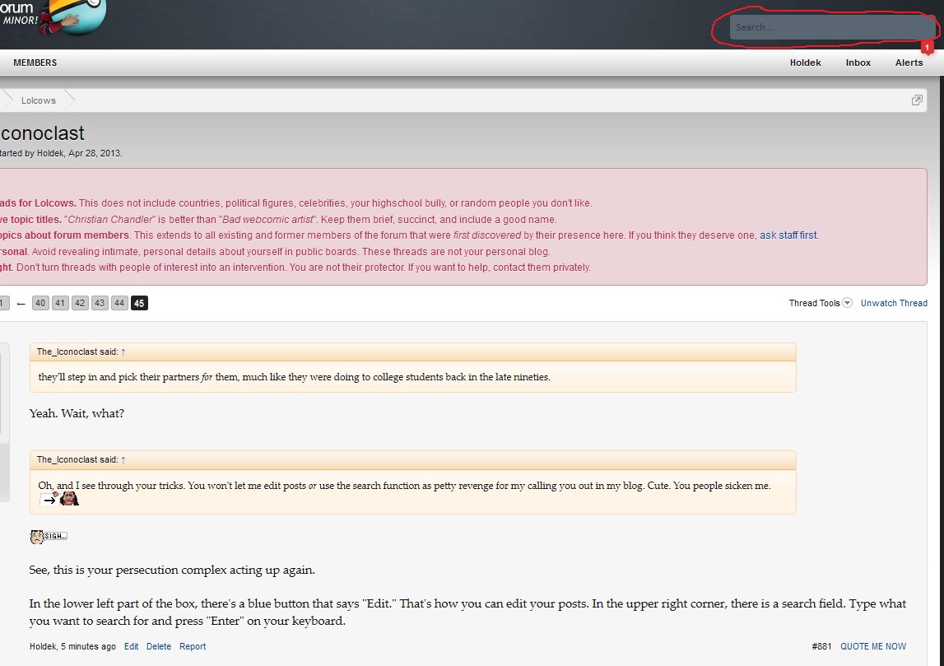Open the popup navigation icon in breadcrumb
Viewport: 944px width, 666px height.
tap(916, 100)
